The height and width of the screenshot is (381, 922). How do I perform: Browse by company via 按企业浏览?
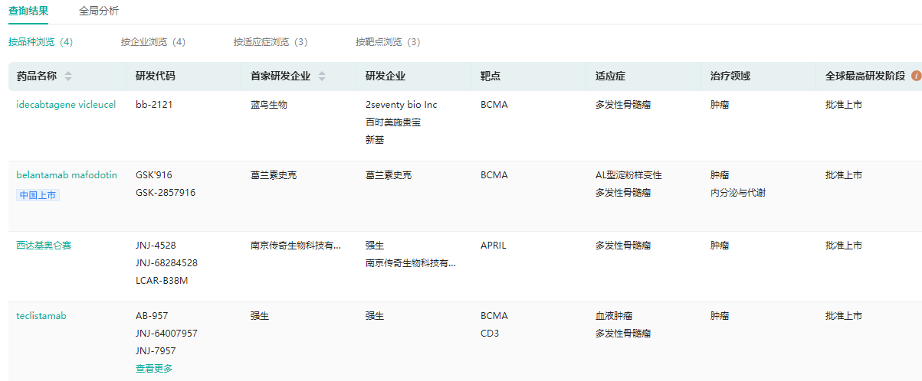pyautogui.click(x=153, y=42)
